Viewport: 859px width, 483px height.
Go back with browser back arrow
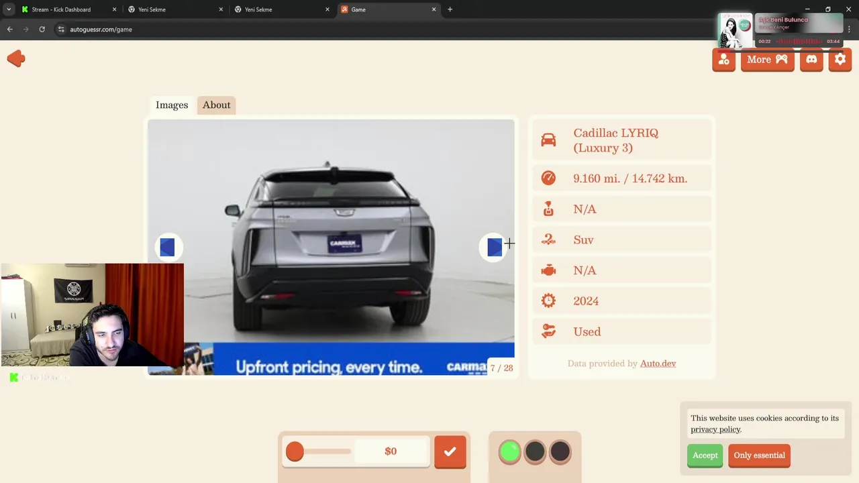point(10,30)
